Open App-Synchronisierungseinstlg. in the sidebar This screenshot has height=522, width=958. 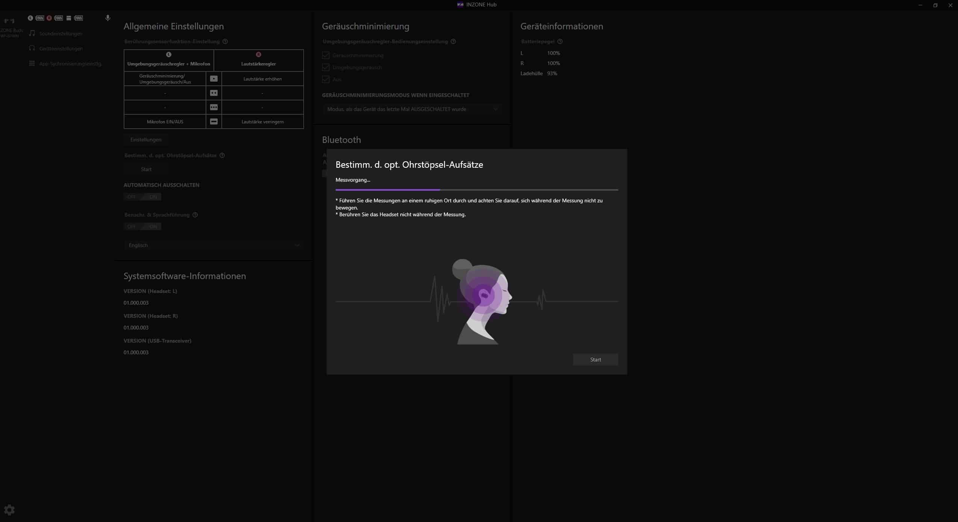(70, 64)
